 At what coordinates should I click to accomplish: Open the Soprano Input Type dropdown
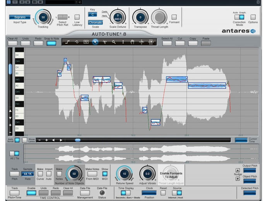pyautogui.click(x=20, y=17)
